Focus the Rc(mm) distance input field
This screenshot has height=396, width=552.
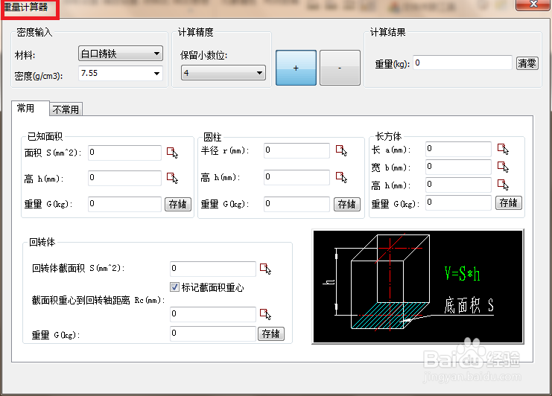[x=213, y=314]
